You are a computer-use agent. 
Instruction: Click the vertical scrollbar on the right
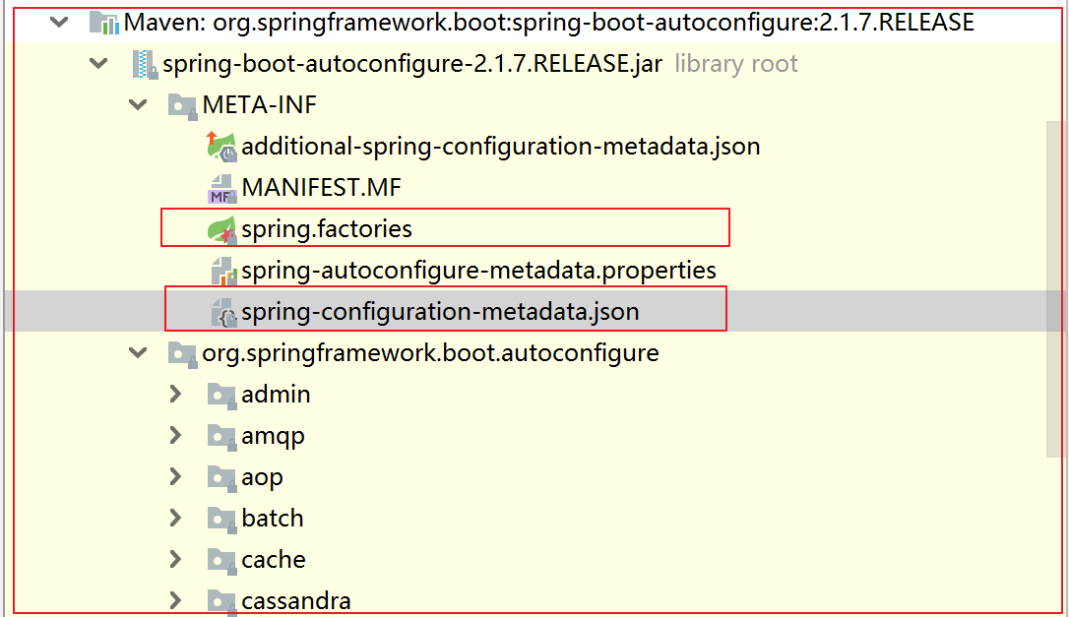[1055, 289]
